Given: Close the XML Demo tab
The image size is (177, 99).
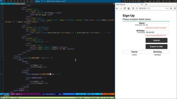Looking at the screenshot, I should pyautogui.click(x=142, y=4).
